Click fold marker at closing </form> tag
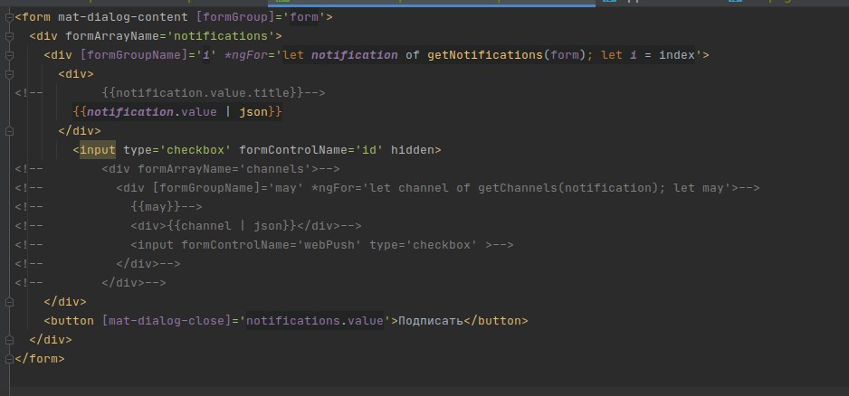 click(x=9, y=359)
